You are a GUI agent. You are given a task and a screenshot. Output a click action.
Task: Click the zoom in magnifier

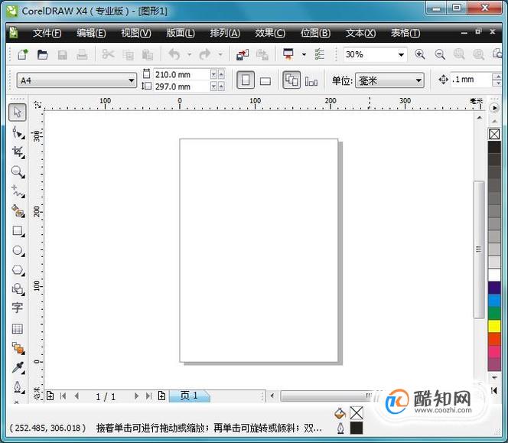420,54
